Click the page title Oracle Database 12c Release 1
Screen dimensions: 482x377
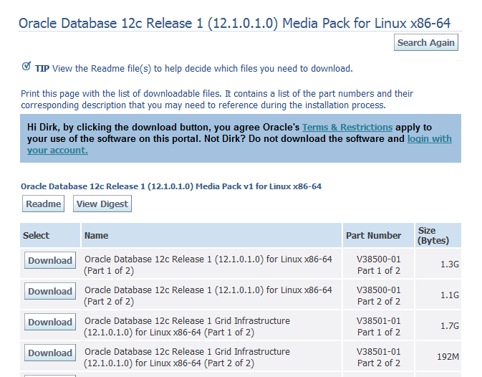click(234, 24)
